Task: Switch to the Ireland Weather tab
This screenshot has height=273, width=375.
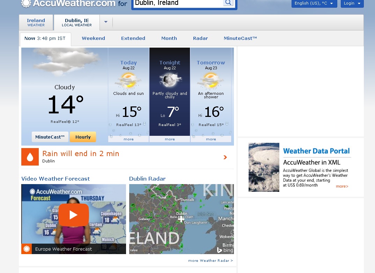Action: (36, 22)
